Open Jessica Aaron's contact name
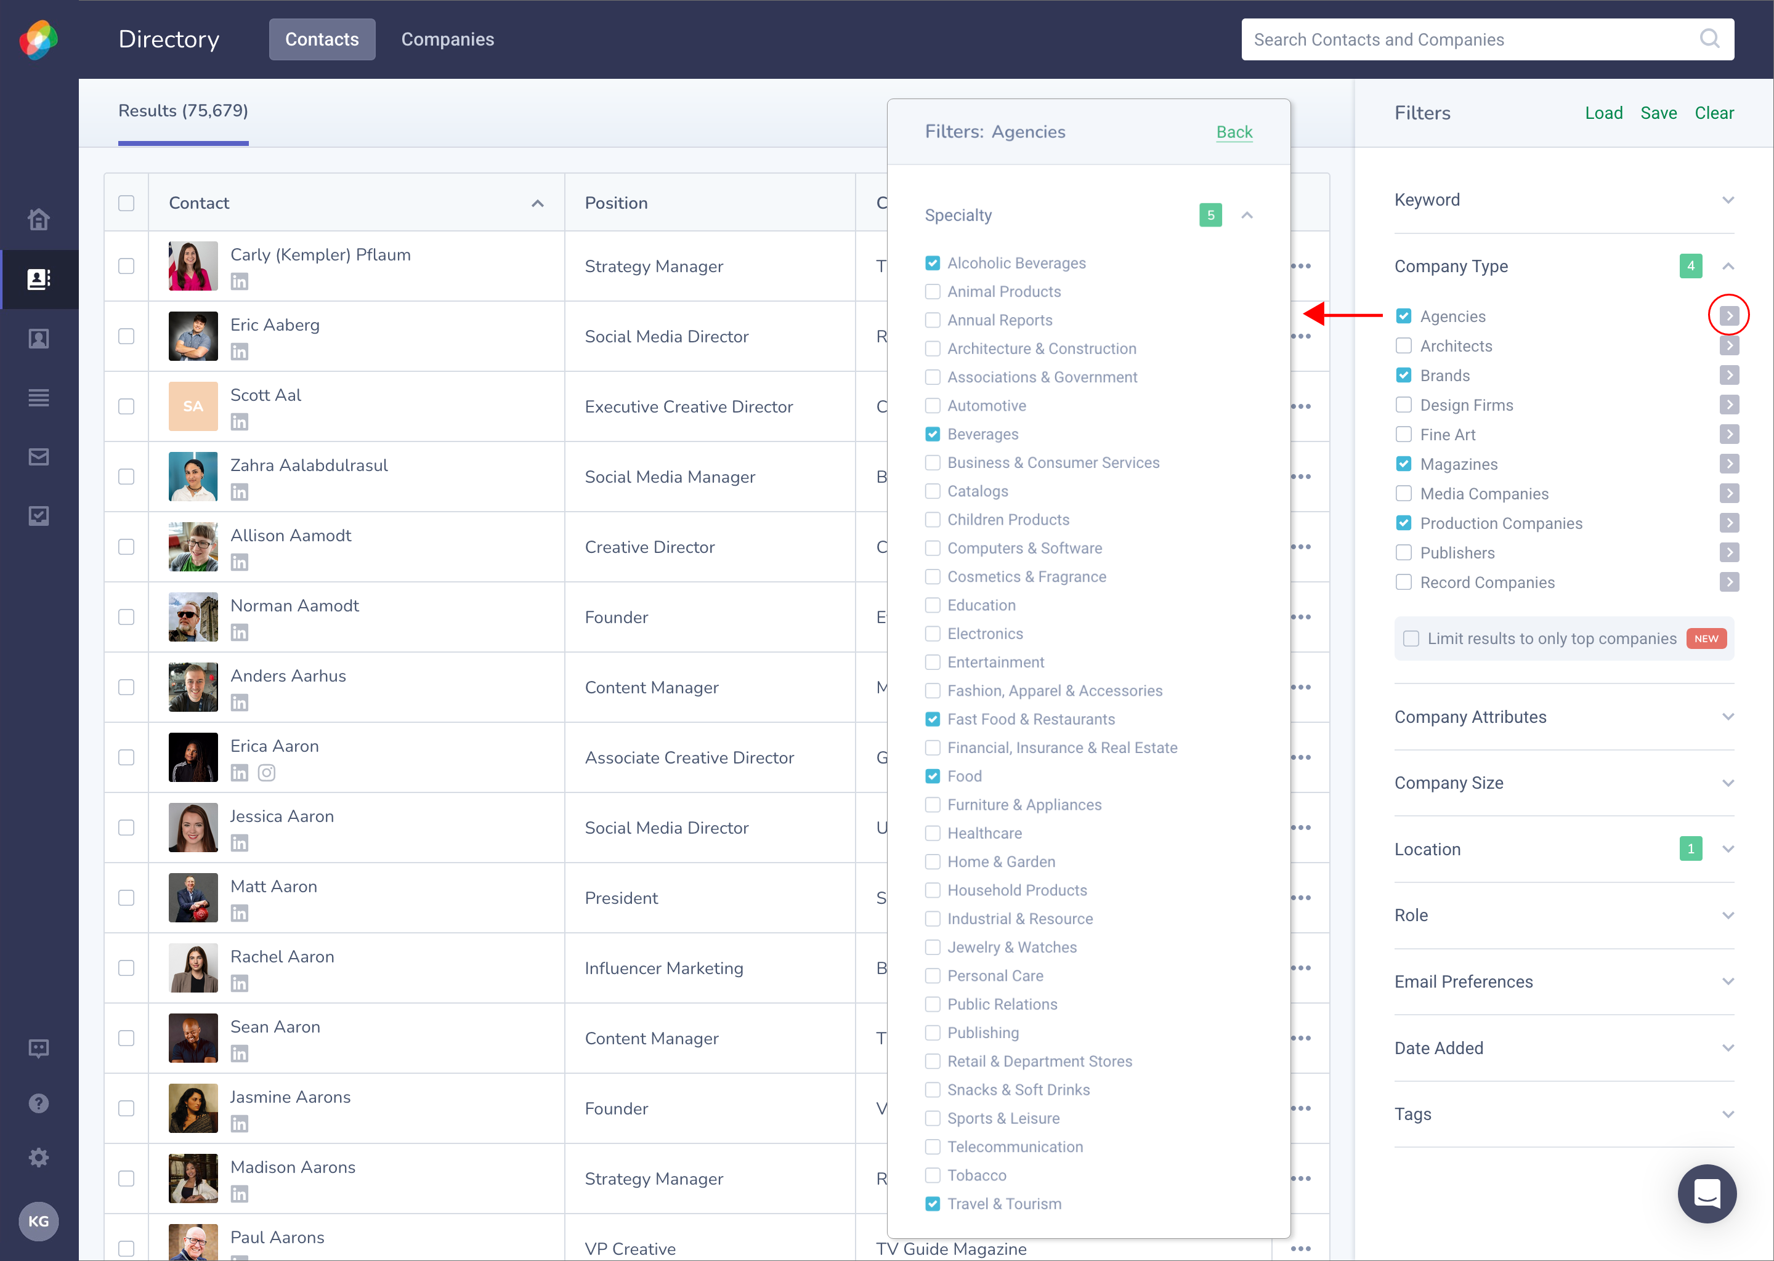Image resolution: width=1774 pixels, height=1261 pixels. [282, 816]
